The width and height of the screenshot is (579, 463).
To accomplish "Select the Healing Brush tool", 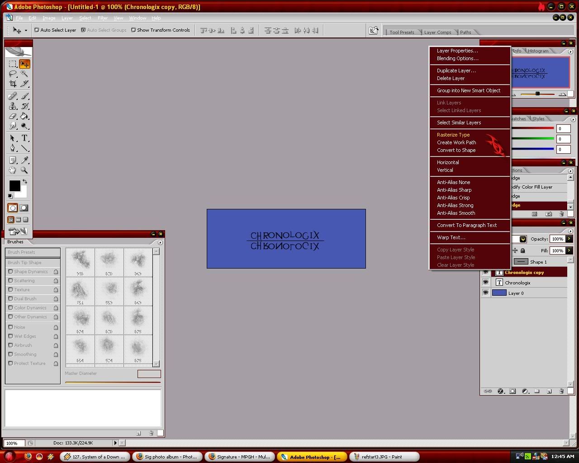I will point(13,96).
